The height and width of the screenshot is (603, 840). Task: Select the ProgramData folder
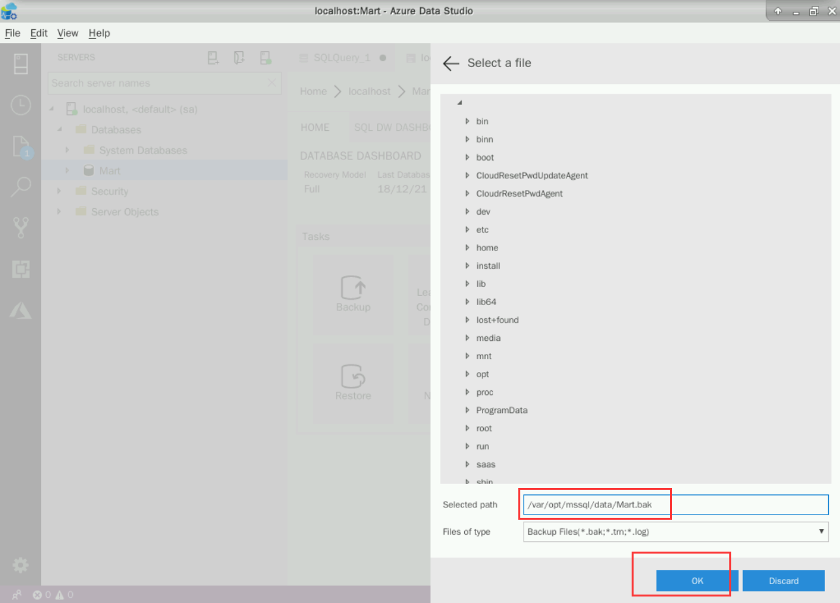pyautogui.click(x=501, y=410)
